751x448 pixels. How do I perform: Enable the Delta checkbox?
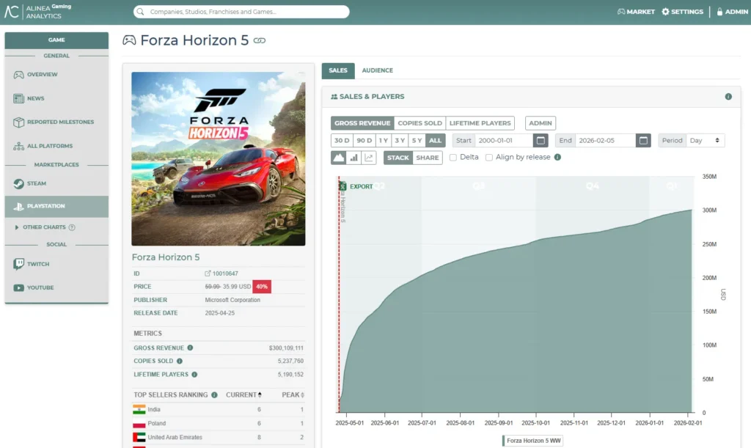click(x=453, y=158)
